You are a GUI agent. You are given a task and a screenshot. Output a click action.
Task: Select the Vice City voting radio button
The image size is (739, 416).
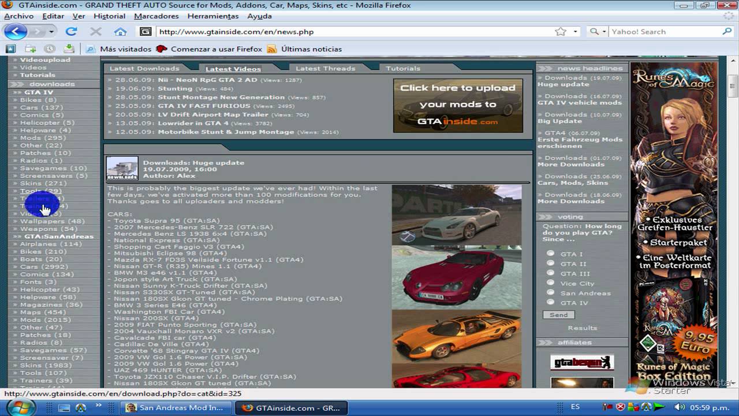click(550, 283)
